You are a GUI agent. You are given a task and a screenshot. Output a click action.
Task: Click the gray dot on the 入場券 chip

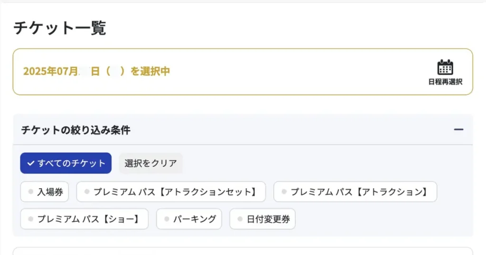click(x=30, y=192)
